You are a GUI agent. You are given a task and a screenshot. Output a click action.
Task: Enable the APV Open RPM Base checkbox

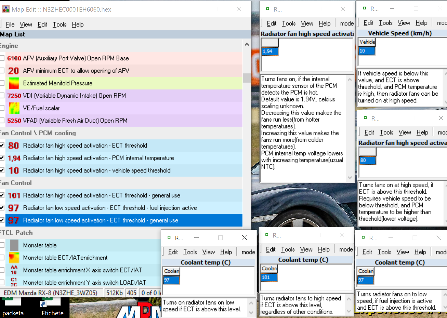[2, 58]
